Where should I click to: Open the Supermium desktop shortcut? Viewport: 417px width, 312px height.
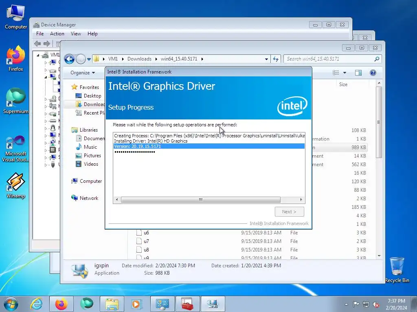pos(16,101)
